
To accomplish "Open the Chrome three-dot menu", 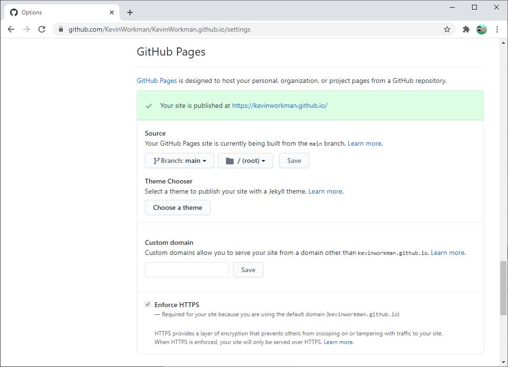I will [x=497, y=29].
